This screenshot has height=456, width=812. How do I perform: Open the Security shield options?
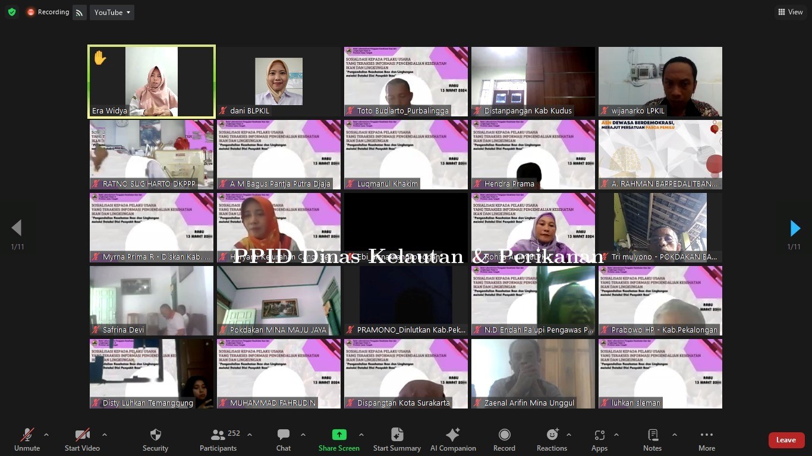pyautogui.click(x=155, y=439)
